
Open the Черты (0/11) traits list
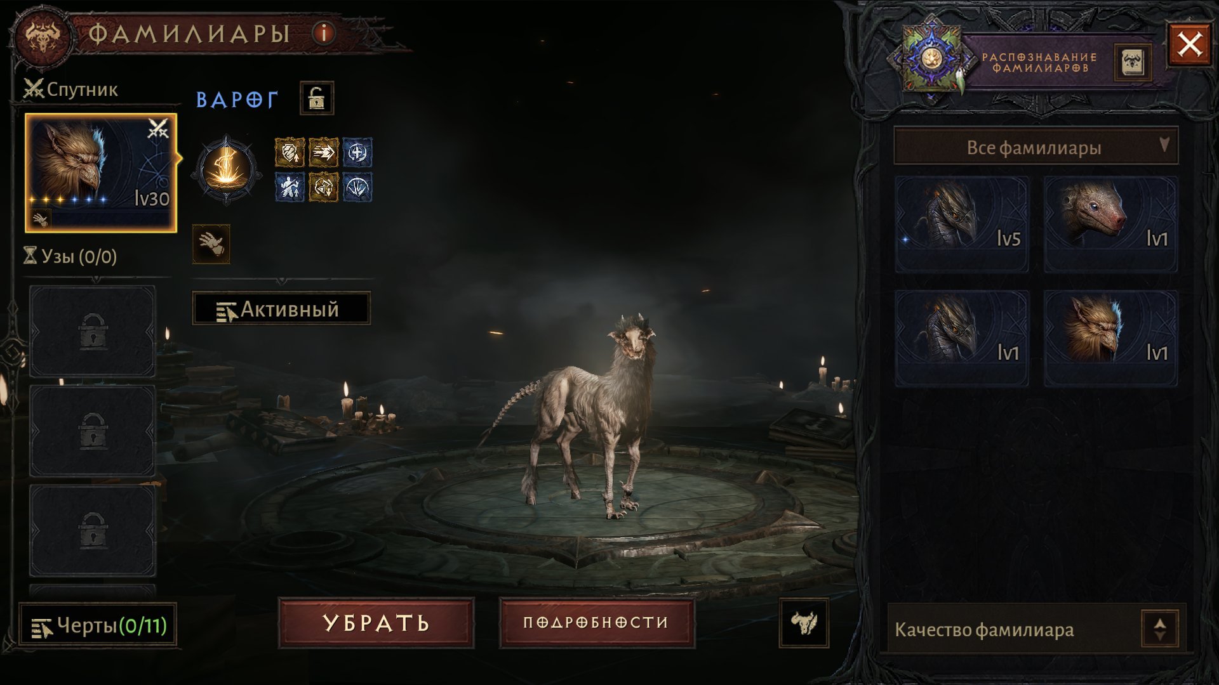(98, 626)
